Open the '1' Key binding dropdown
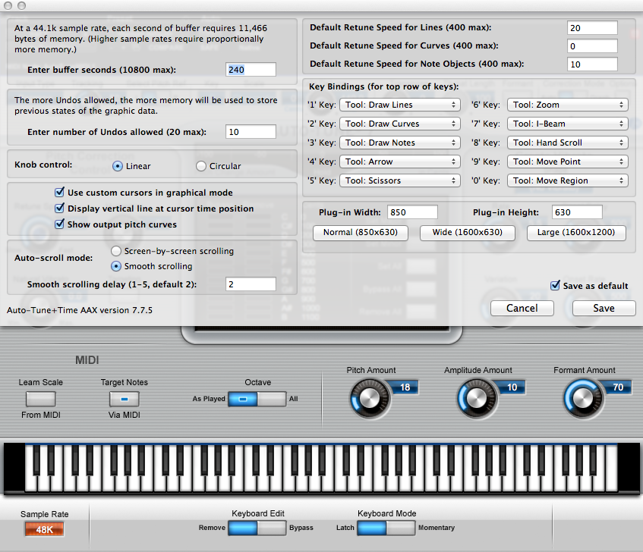Screen dimensions: 643x552 point(399,105)
